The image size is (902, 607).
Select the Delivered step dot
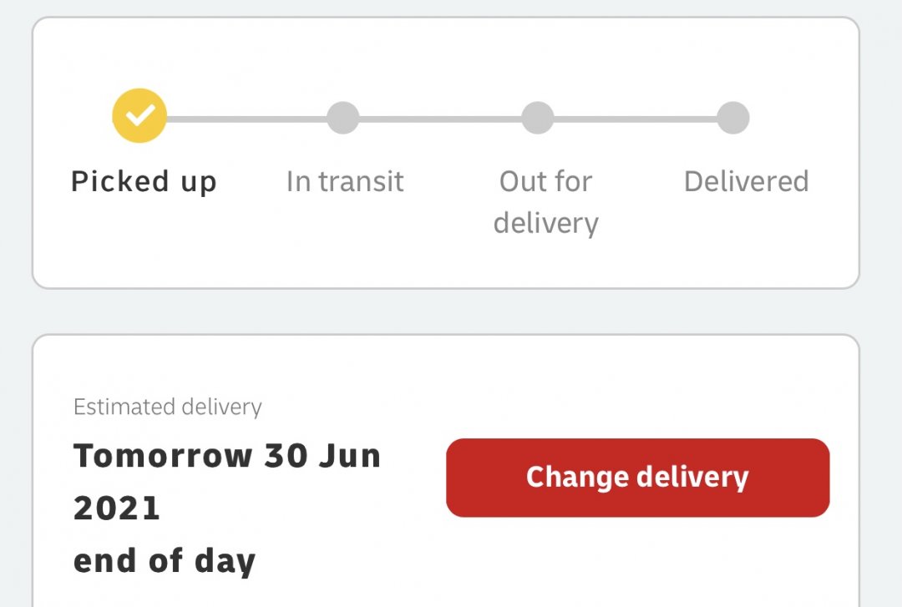pyautogui.click(x=733, y=118)
